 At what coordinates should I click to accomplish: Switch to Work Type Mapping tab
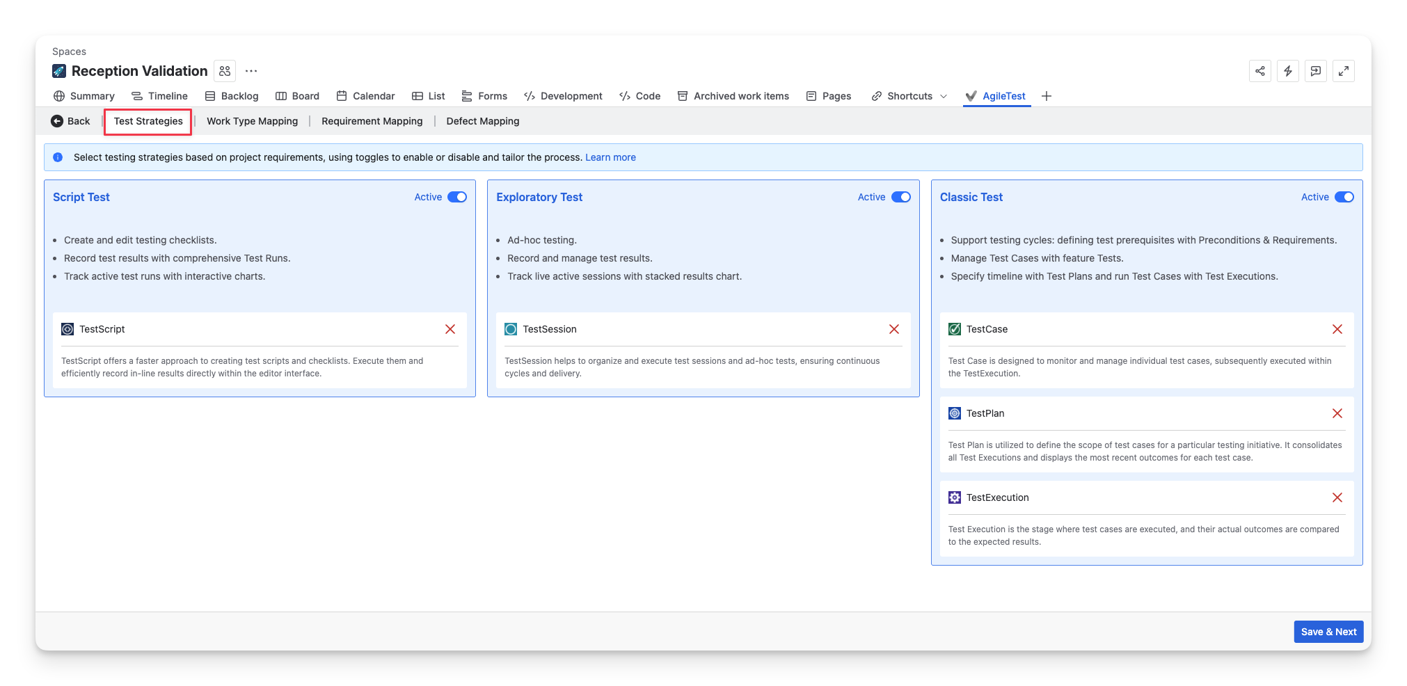tap(252, 121)
